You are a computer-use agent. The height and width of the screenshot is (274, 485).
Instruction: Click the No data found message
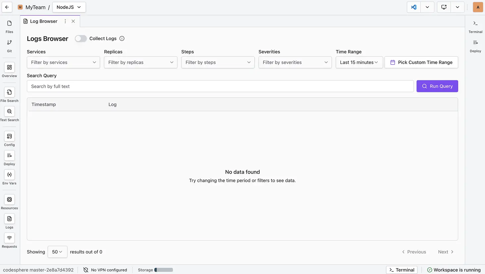(242, 172)
